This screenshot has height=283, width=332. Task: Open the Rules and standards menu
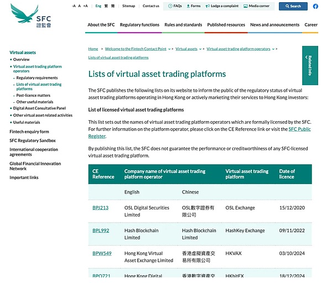coord(183,25)
